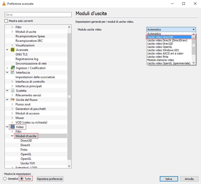
Task: Collapse the Moduli d'uscita video tree node
Action: 12,136
